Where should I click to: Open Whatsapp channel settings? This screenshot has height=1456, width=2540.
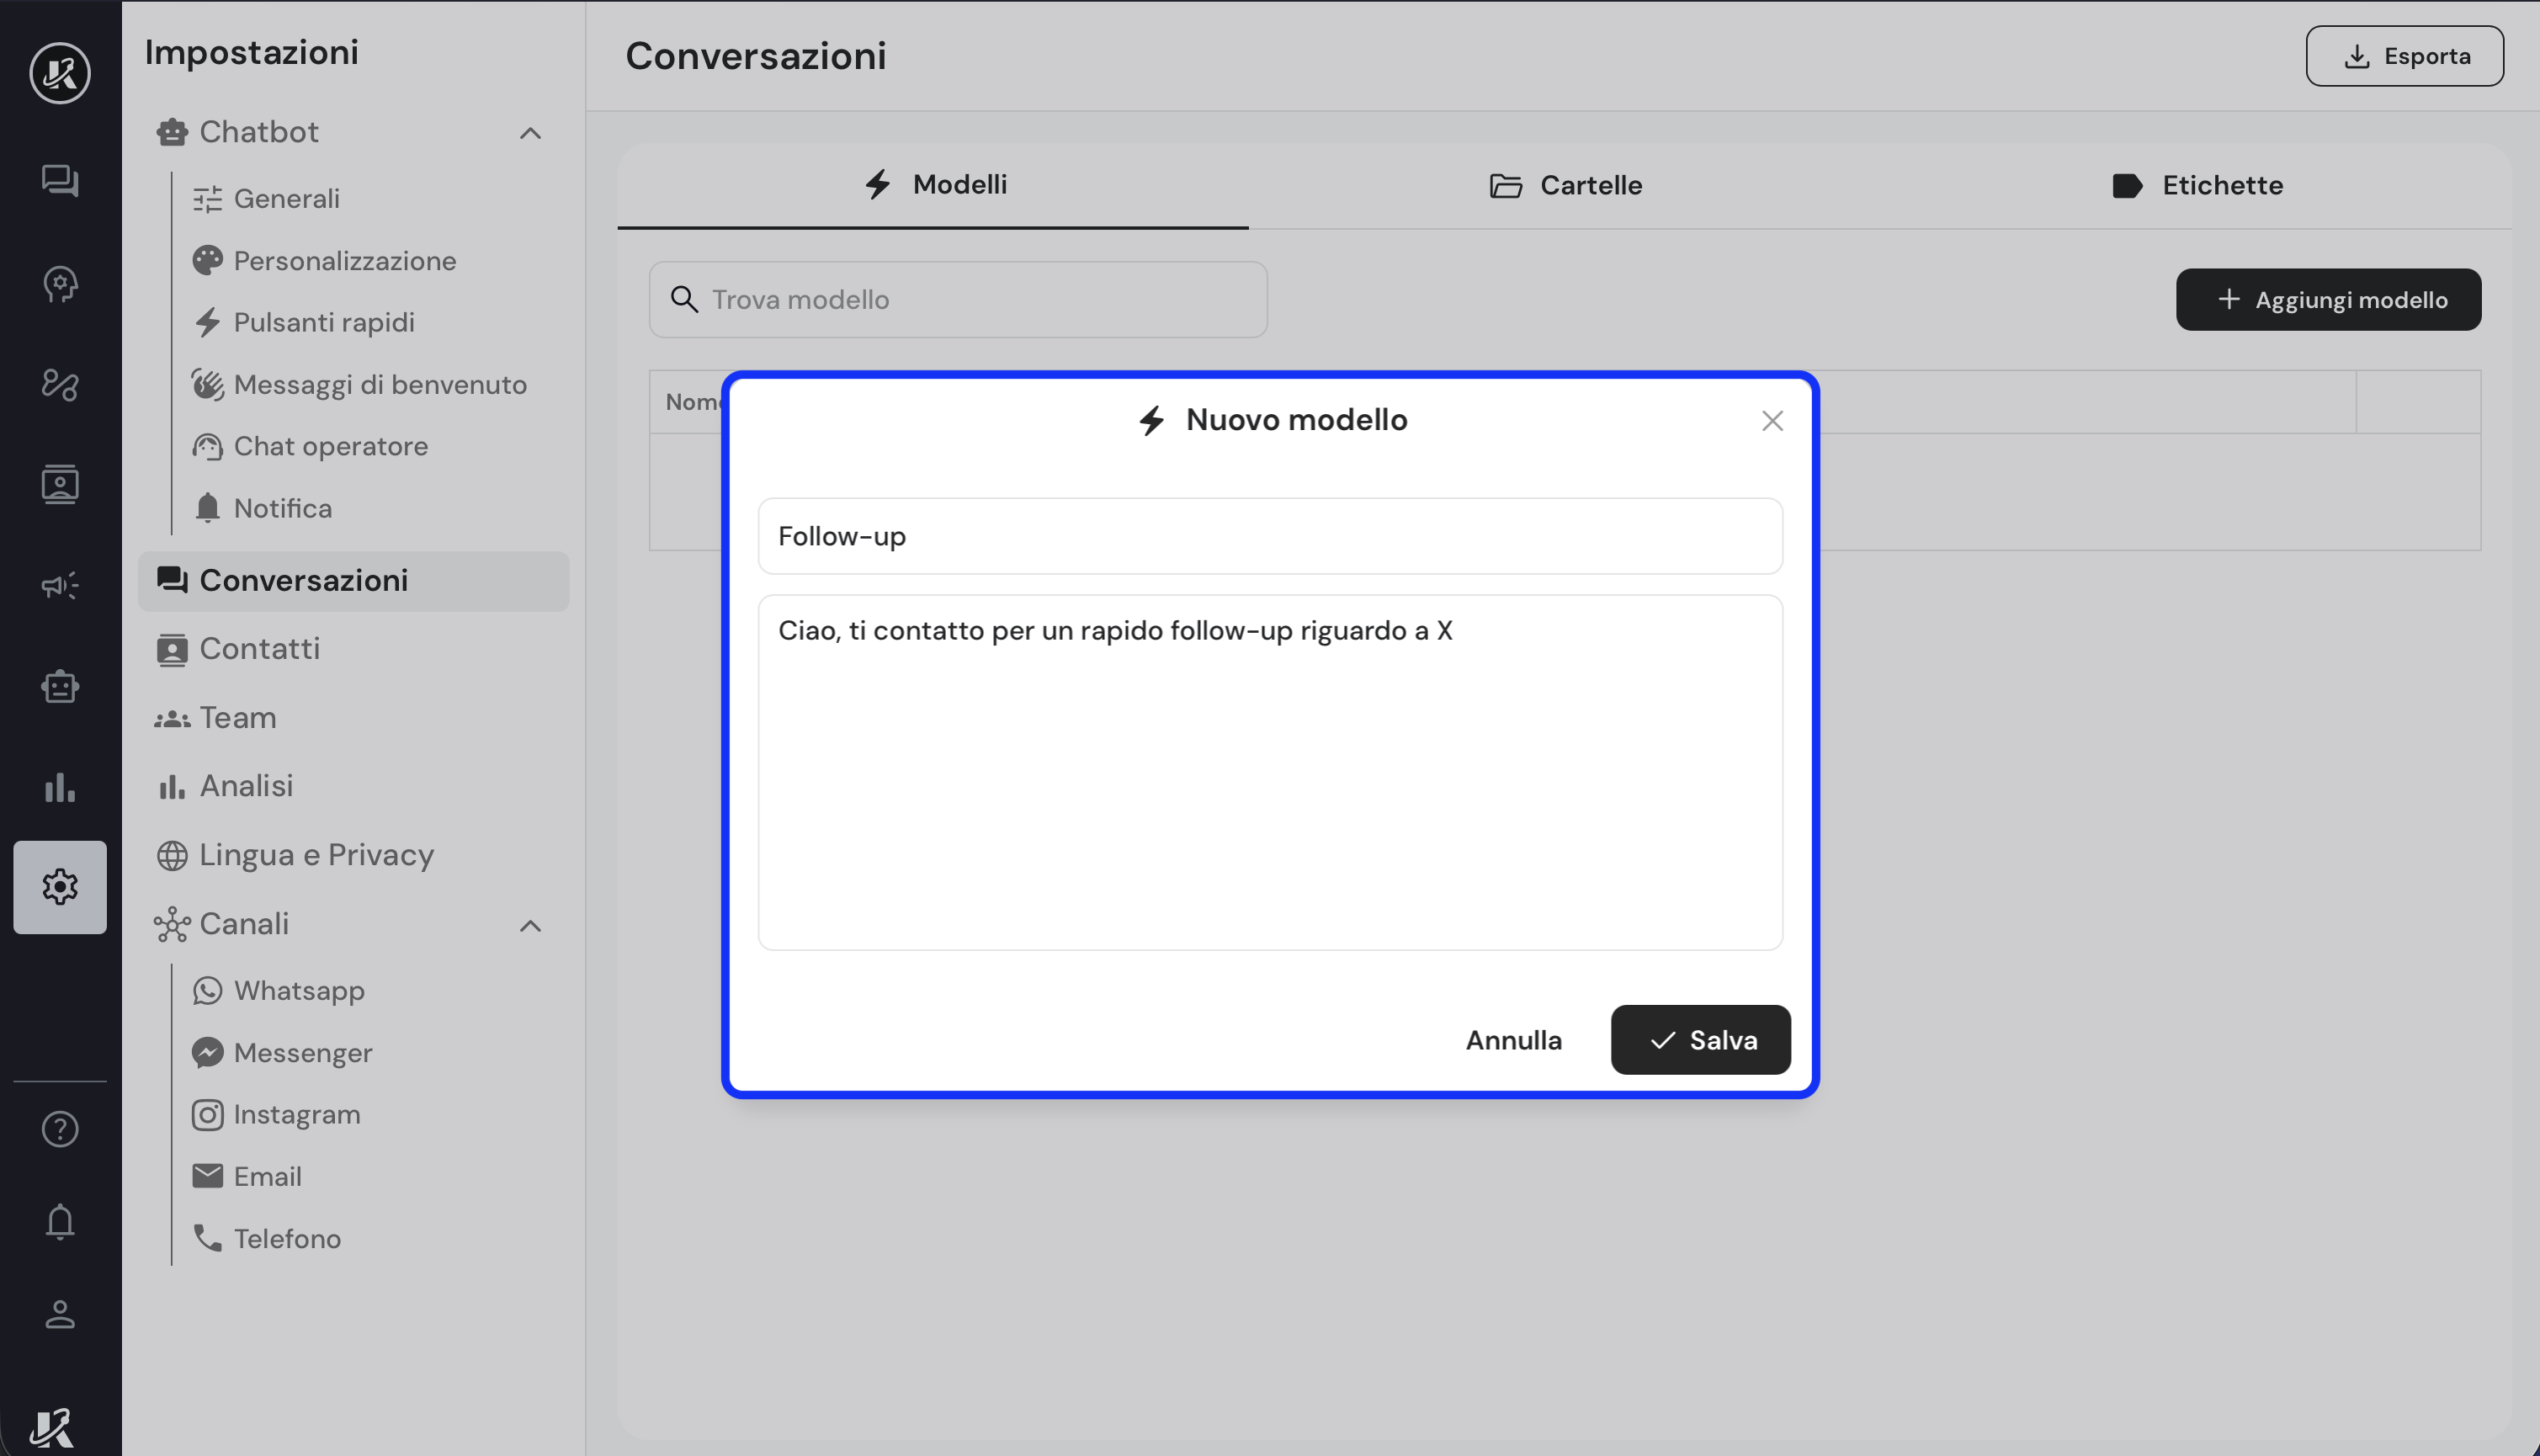[298, 990]
